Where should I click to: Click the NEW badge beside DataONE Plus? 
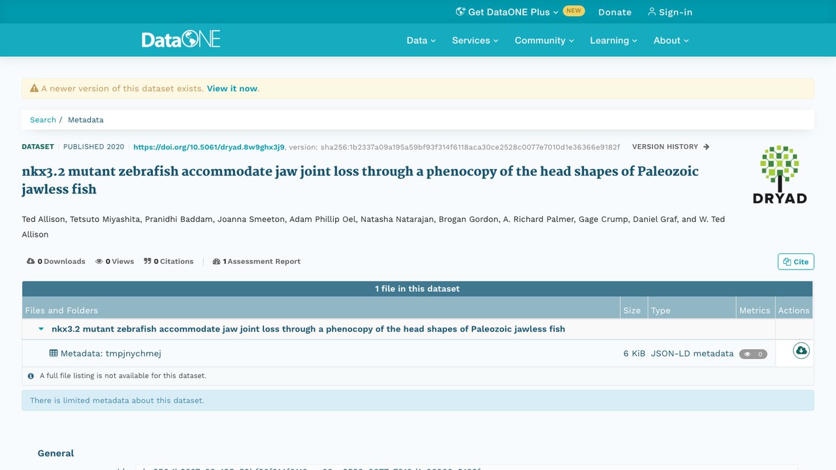[573, 11]
